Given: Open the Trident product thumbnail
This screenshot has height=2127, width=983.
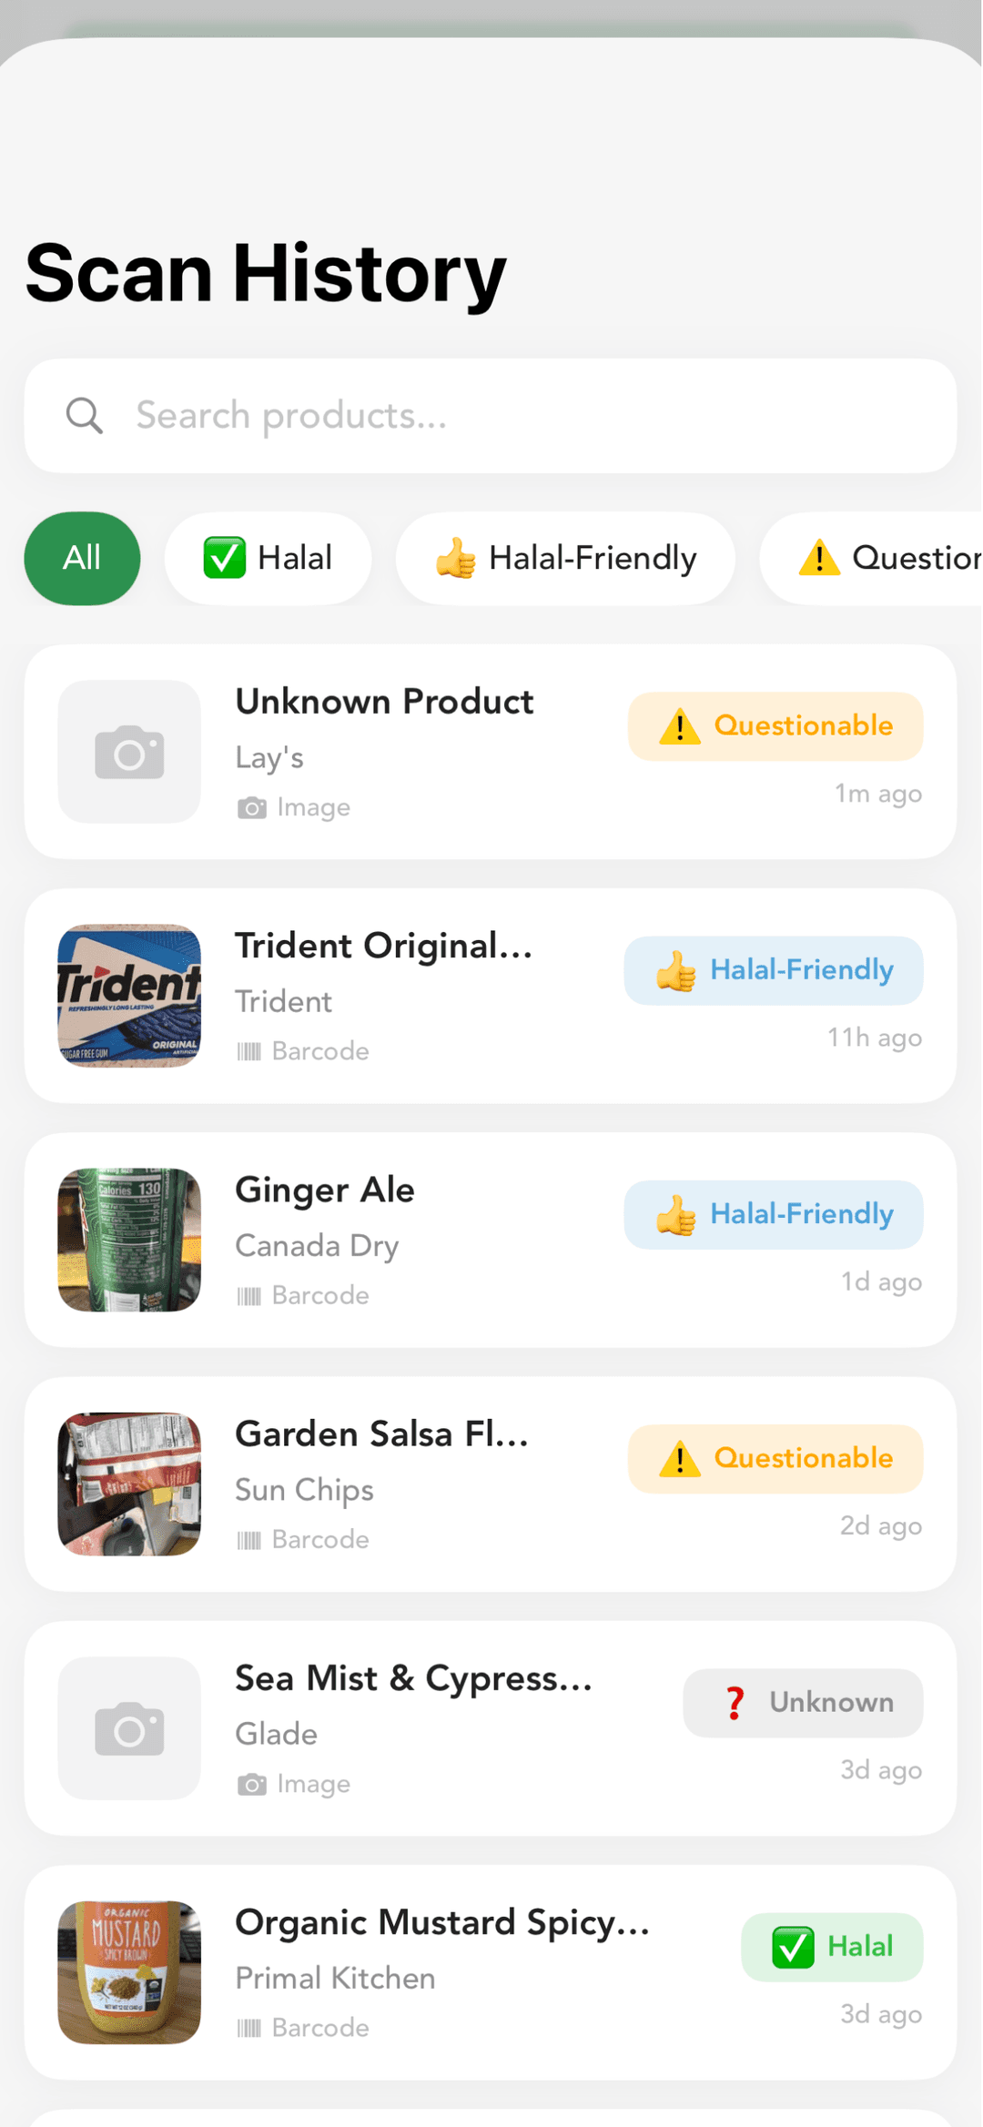Looking at the screenshot, I should click(x=129, y=996).
